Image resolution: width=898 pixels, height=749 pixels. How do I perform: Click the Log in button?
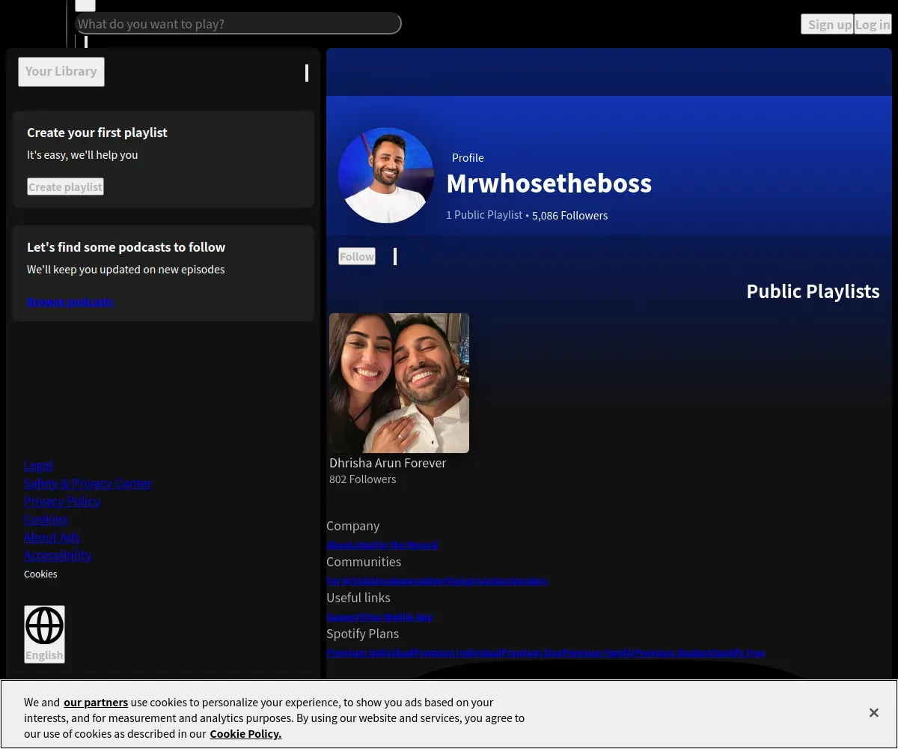click(873, 24)
